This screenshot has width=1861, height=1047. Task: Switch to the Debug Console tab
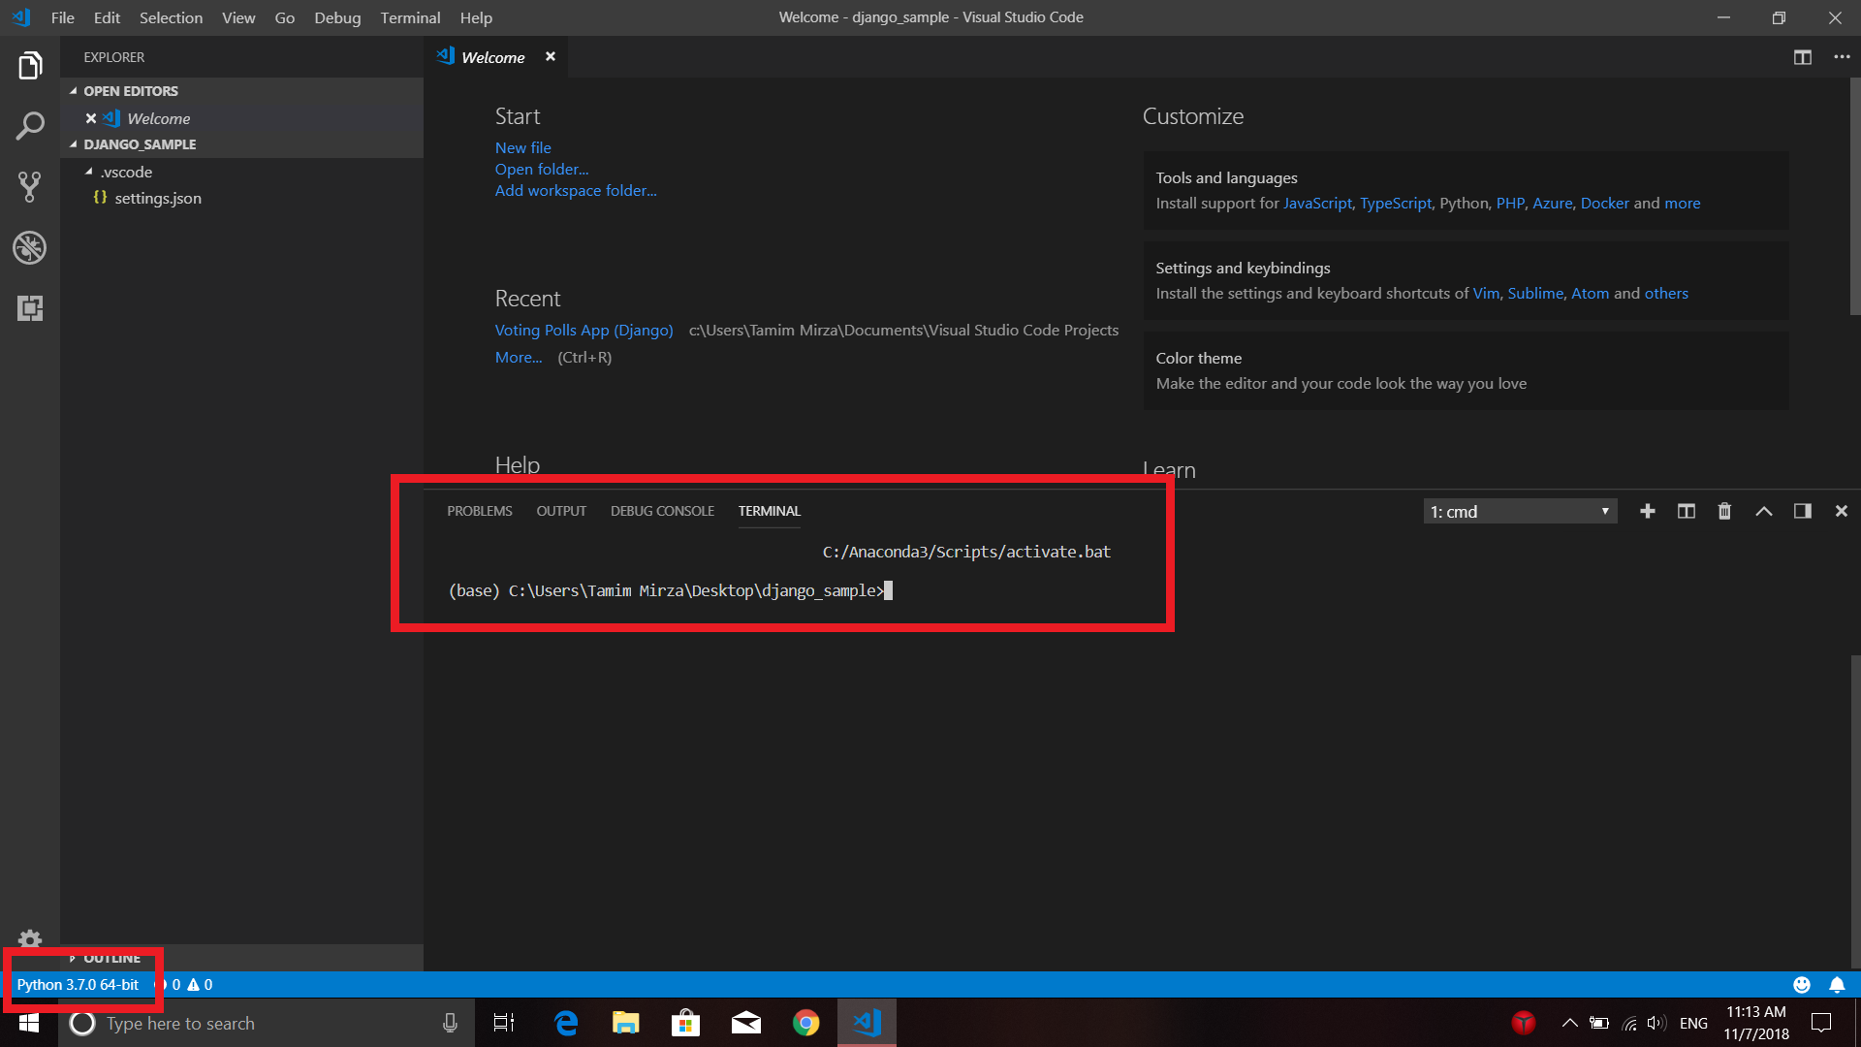pos(662,511)
